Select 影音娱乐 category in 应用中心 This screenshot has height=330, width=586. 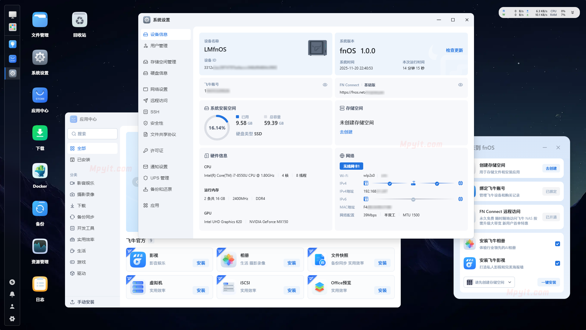pyautogui.click(x=92, y=183)
